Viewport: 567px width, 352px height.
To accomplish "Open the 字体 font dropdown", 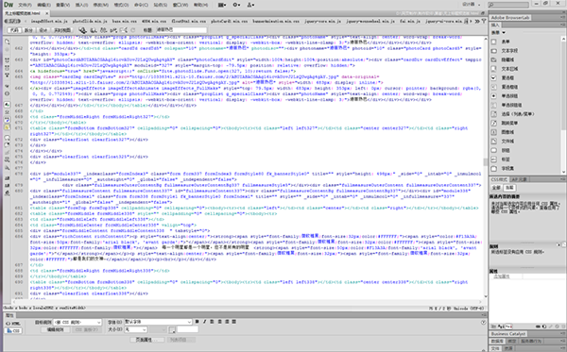I will click(158, 322).
